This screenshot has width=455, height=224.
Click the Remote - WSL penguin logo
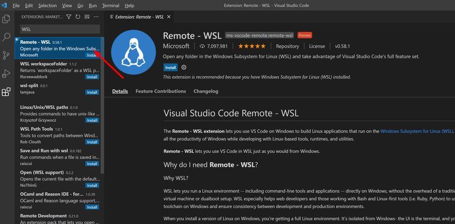pos(134,52)
